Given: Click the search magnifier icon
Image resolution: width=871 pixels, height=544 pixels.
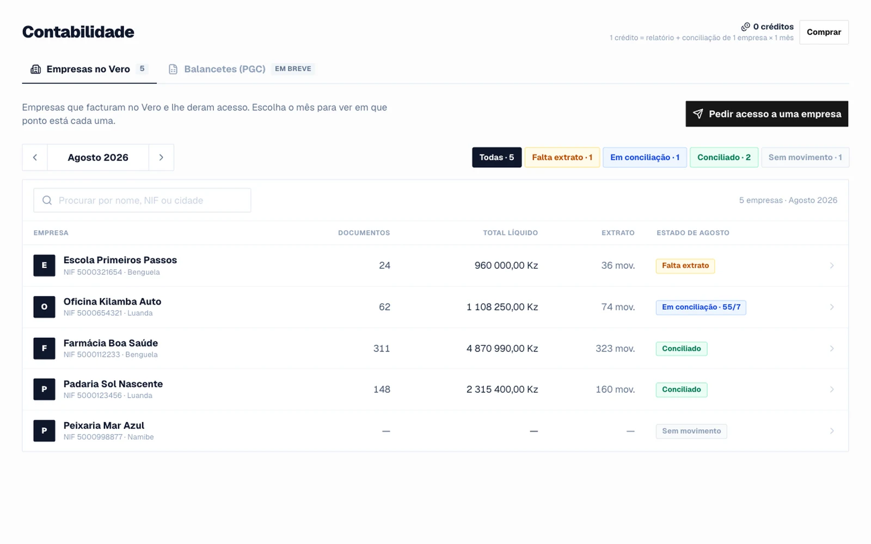Looking at the screenshot, I should coord(47,200).
